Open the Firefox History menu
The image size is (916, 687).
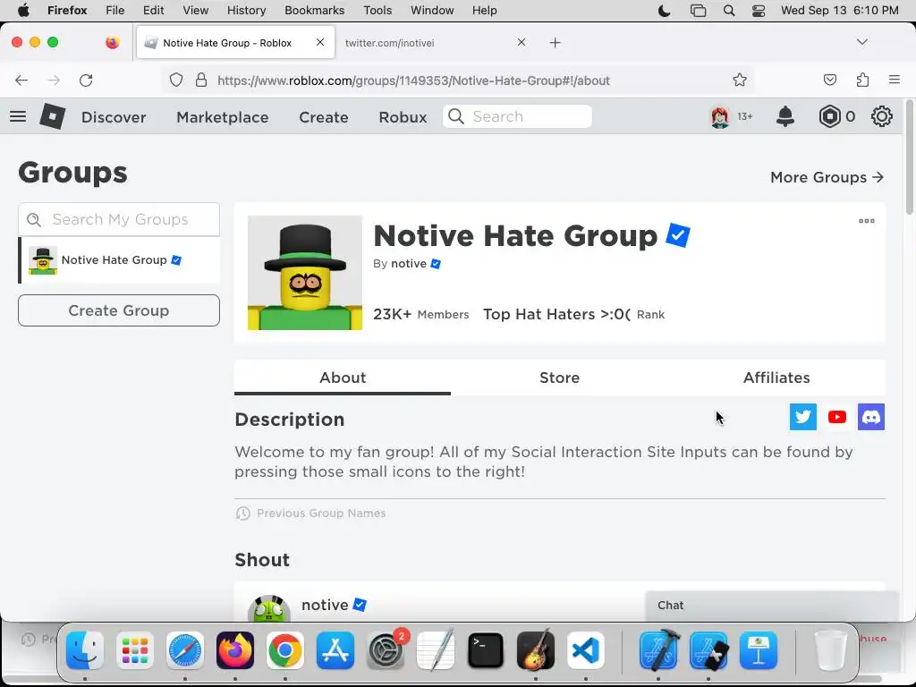pos(247,10)
